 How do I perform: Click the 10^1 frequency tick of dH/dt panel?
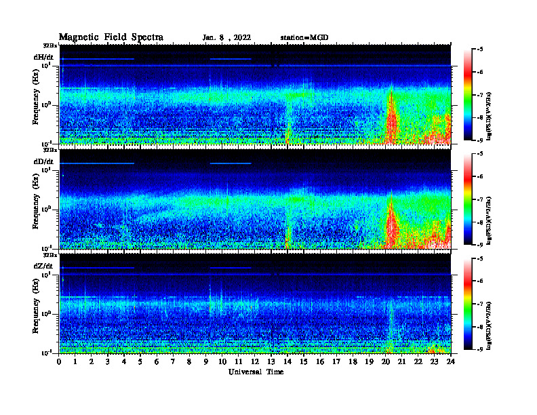46,65
